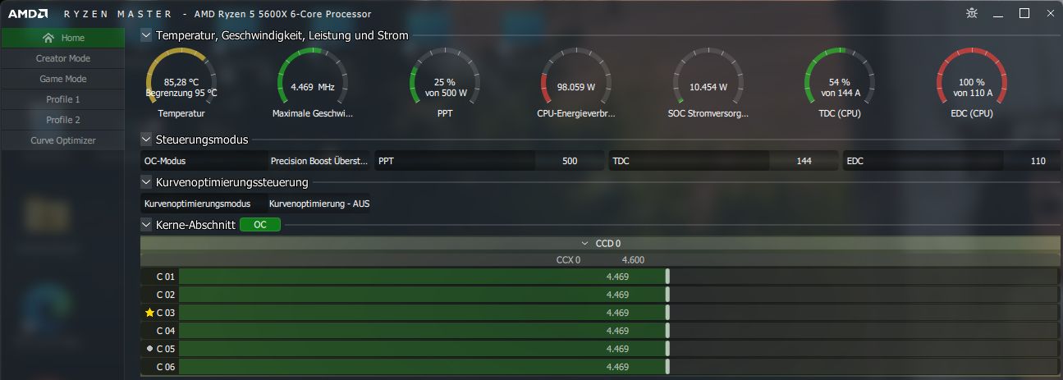
Task: Click the TDC (CPU) gauge
Action: 840,82
